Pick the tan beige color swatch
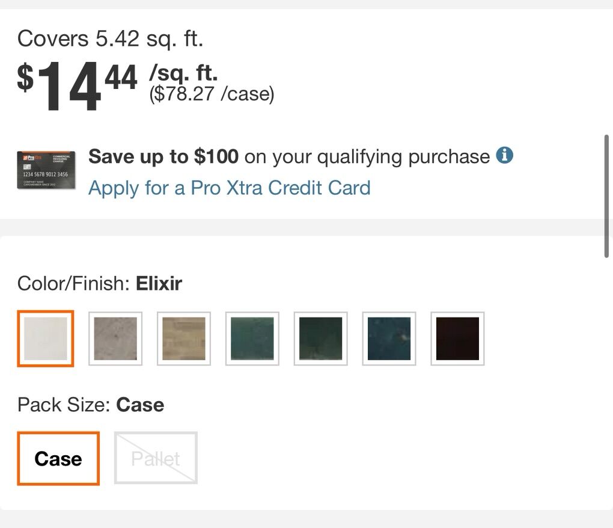613x528 pixels. (x=184, y=339)
